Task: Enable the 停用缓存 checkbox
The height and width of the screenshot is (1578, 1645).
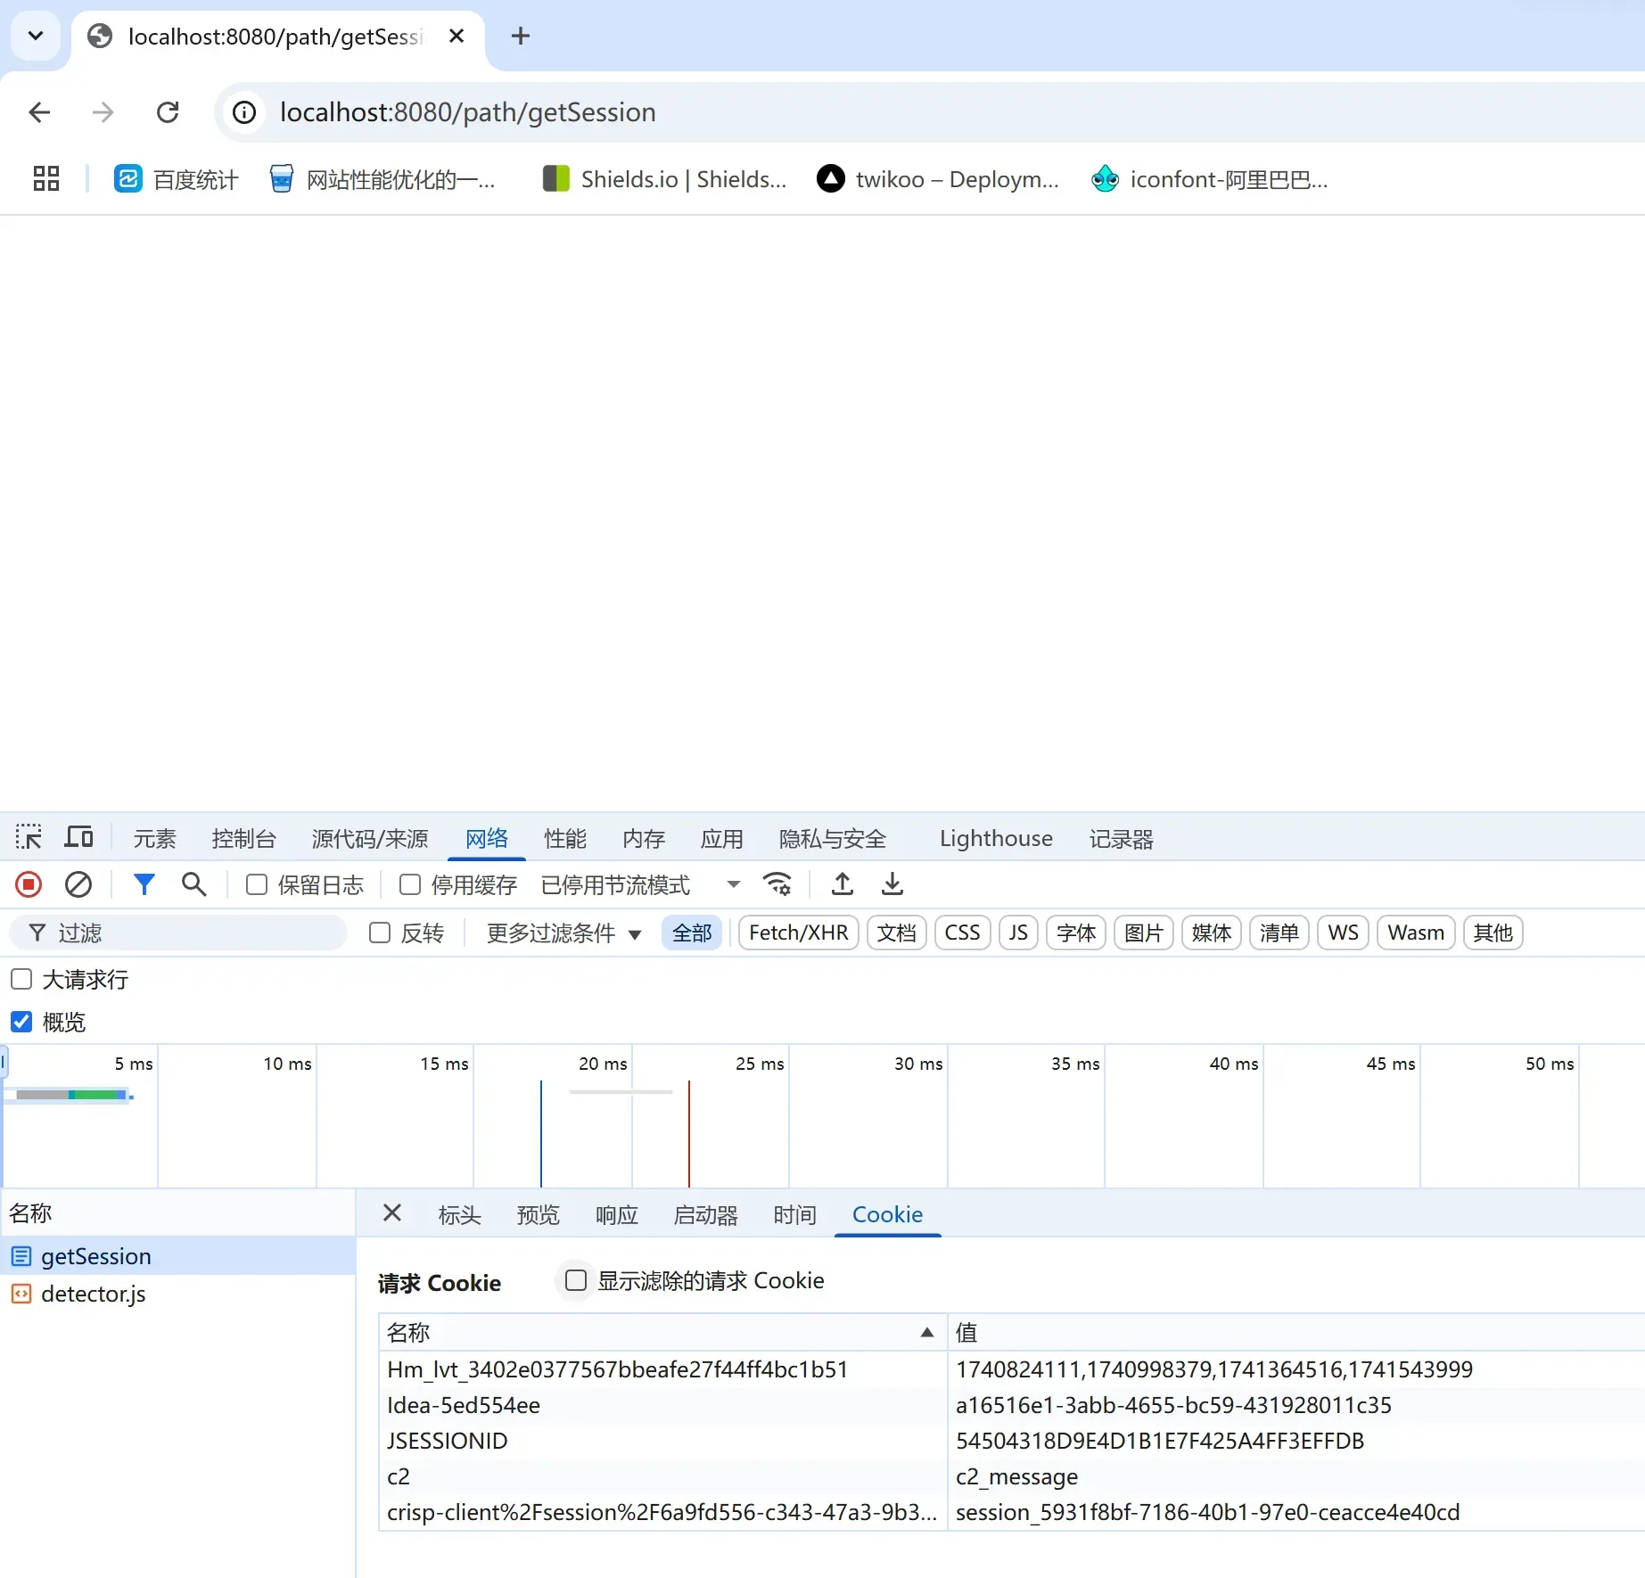Action: pyautogui.click(x=410, y=884)
